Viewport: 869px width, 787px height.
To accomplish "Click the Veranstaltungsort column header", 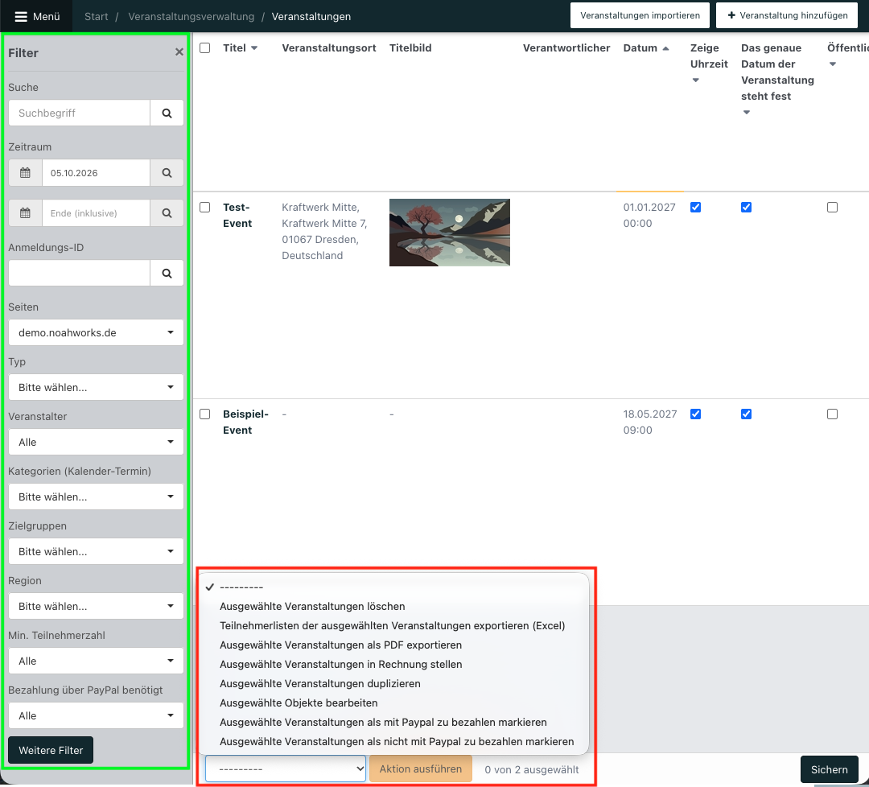I will (x=328, y=48).
